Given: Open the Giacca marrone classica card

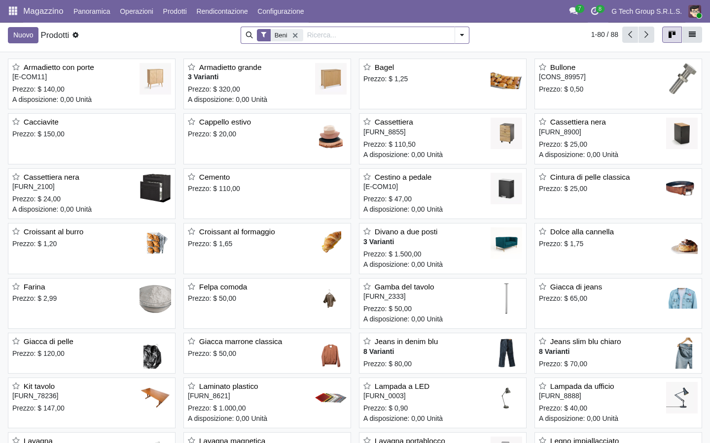Looking at the screenshot, I should tap(267, 353).
